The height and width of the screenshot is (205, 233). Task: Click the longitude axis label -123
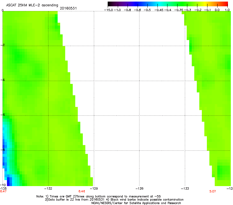click(x=185, y=189)
